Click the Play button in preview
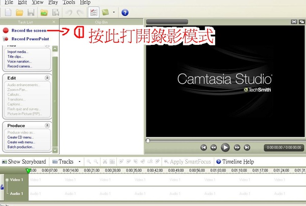 point(225,147)
